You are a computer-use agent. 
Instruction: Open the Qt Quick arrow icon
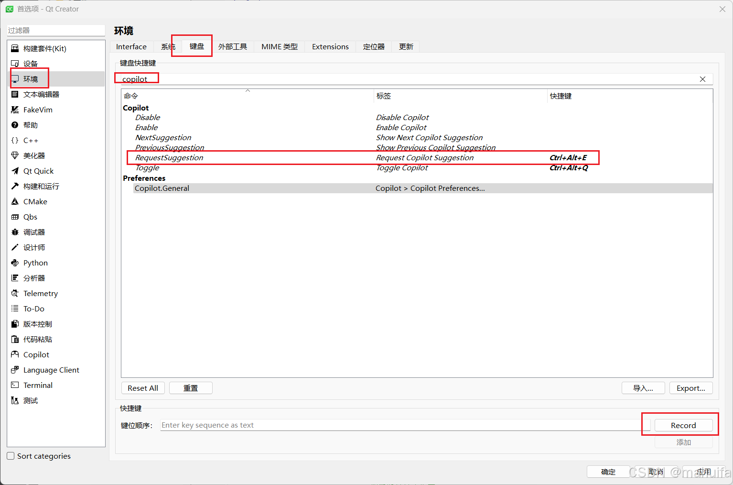(15, 171)
